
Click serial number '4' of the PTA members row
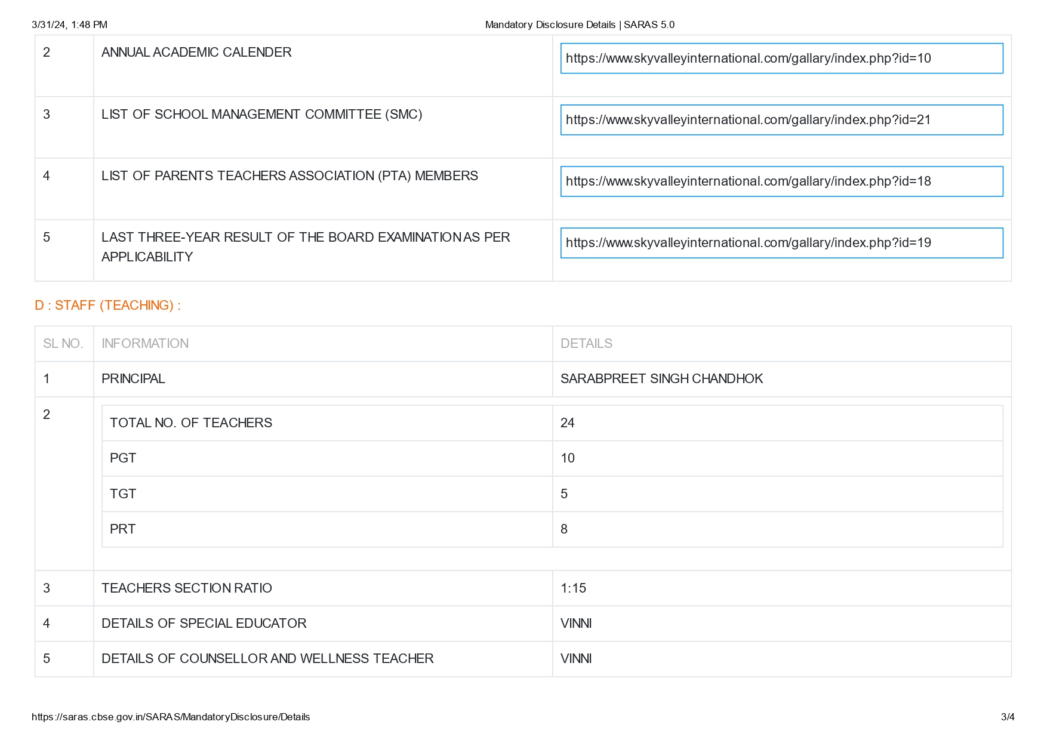(x=47, y=176)
